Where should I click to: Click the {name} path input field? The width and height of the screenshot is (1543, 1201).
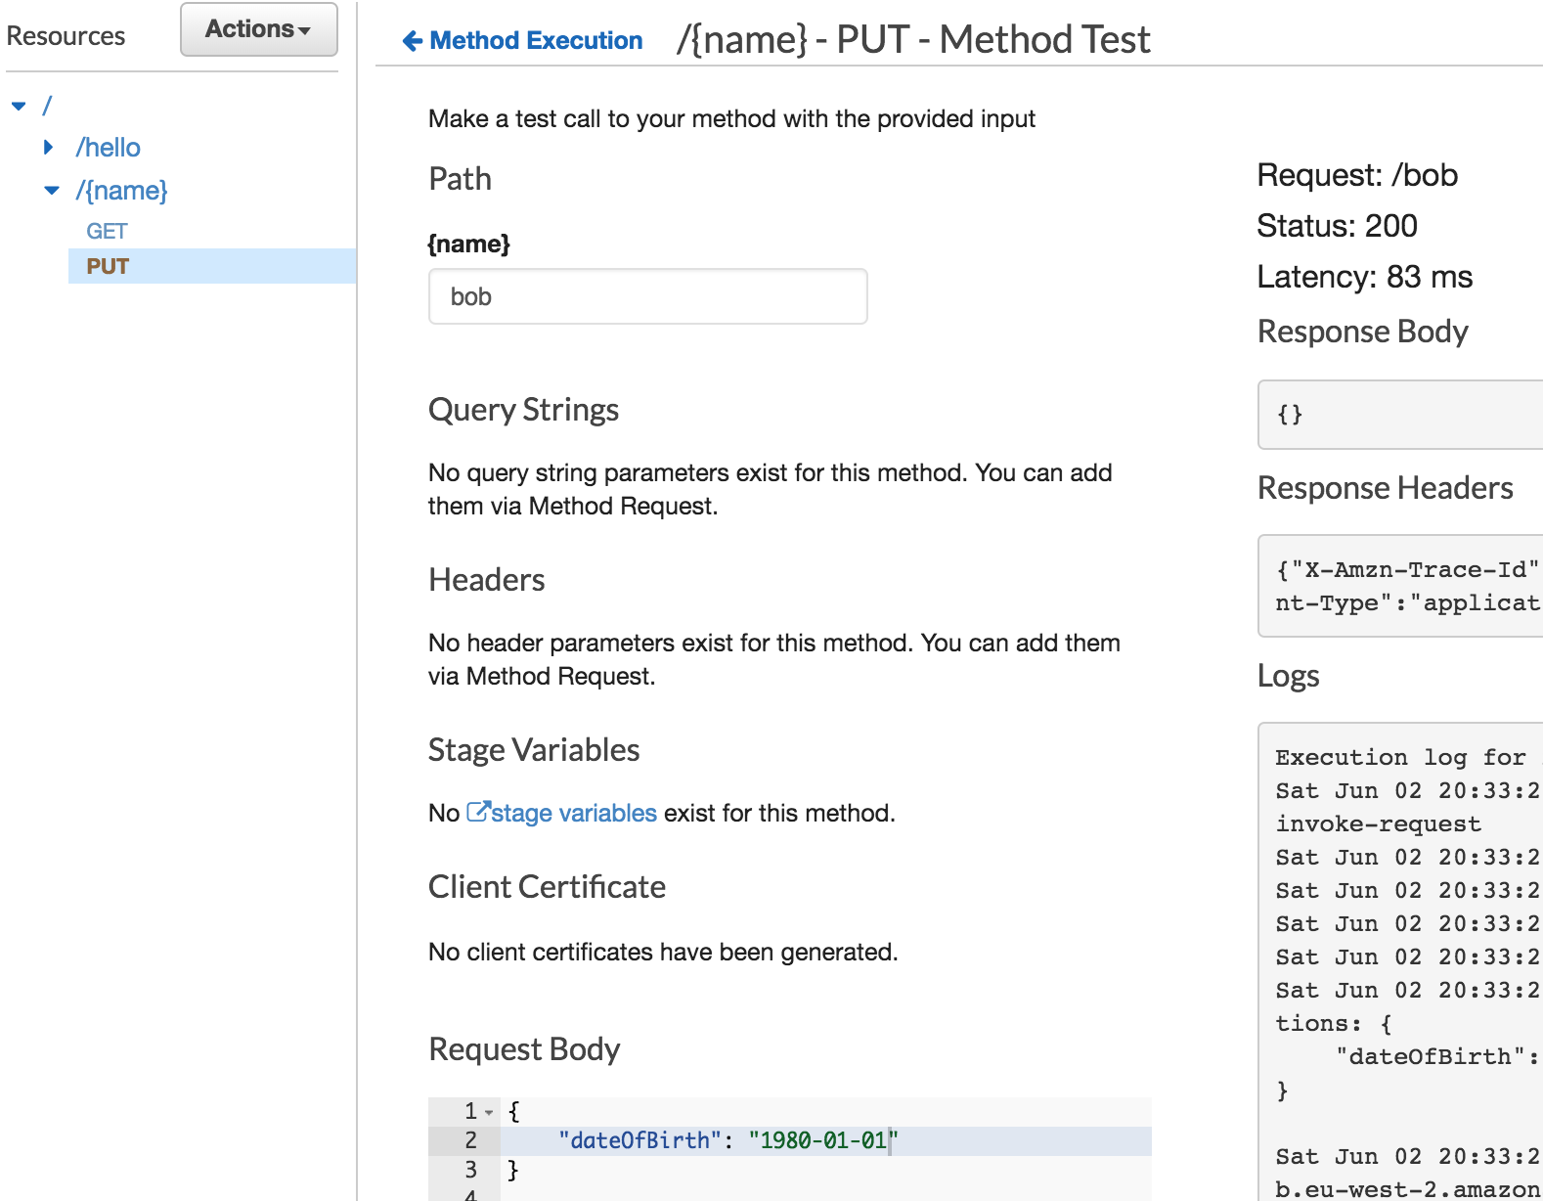click(648, 296)
